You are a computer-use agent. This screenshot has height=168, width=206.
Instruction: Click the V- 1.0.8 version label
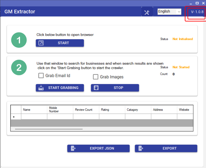coord(197,12)
